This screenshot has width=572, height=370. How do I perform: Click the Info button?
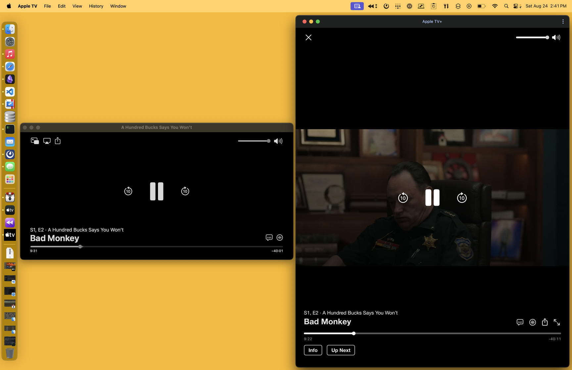[x=313, y=350]
